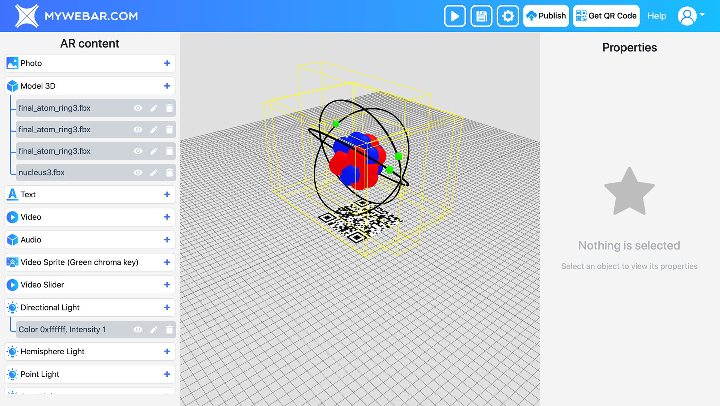Open the user account avatar menu
Viewport: 720px width, 406px height.
pyautogui.click(x=691, y=16)
